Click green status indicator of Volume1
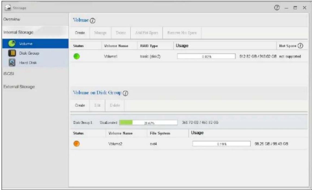This screenshot has height=190, width=312. pos(77,56)
